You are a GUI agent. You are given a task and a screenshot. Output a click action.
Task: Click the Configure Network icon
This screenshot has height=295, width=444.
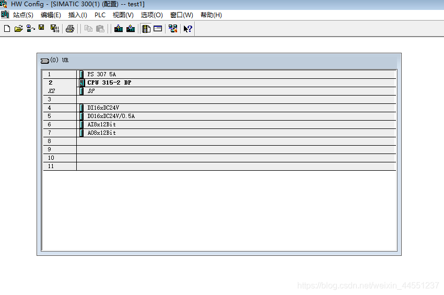click(x=173, y=29)
